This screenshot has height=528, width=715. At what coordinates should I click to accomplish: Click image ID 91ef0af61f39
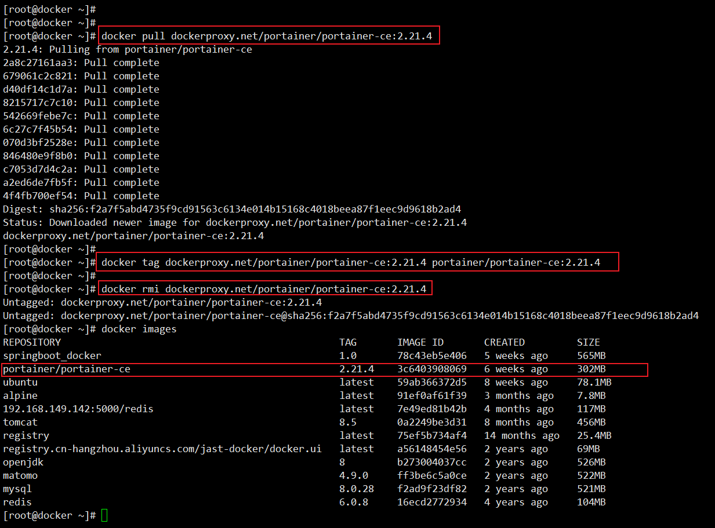tap(432, 395)
